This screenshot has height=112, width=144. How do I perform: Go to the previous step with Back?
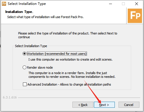(x=83, y=105)
